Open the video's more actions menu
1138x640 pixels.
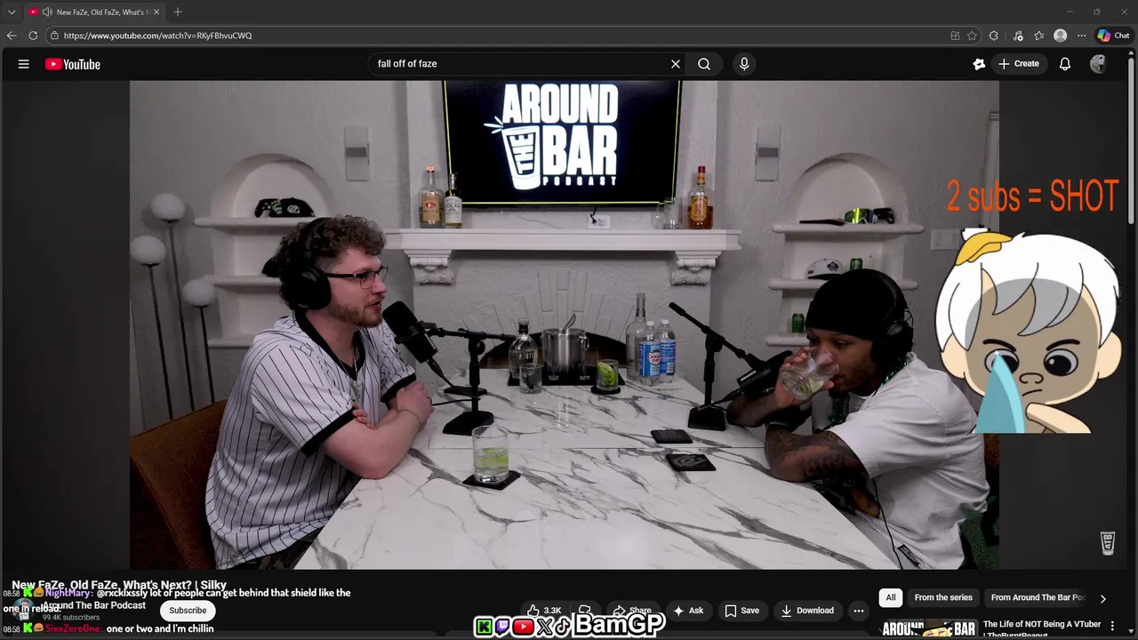(x=859, y=611)
